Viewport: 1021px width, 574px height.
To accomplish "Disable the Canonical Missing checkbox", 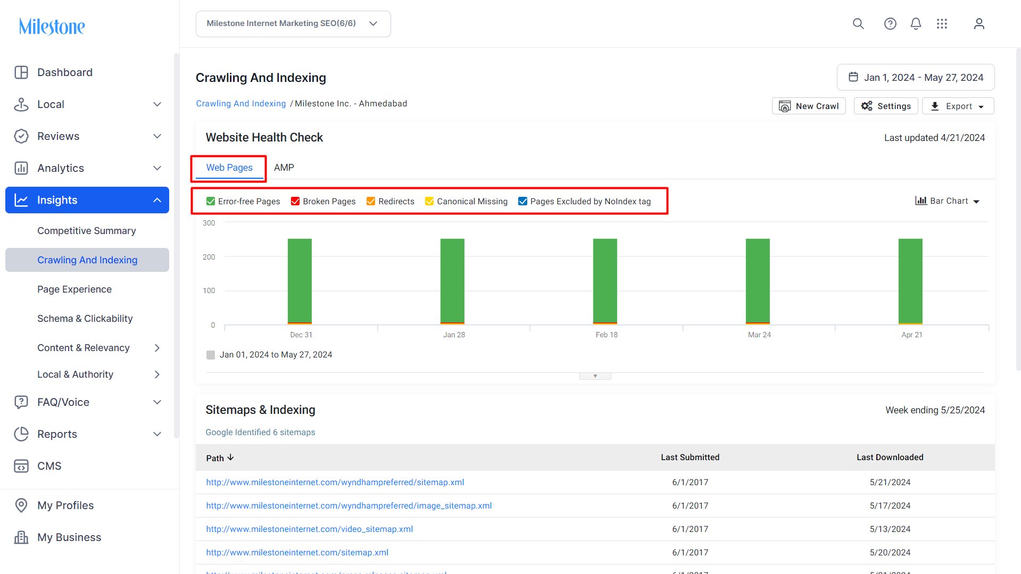I will click(x=429, y=201).
